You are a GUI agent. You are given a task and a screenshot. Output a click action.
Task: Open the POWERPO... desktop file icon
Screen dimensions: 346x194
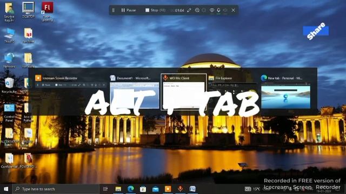click(x=28, y=161)
